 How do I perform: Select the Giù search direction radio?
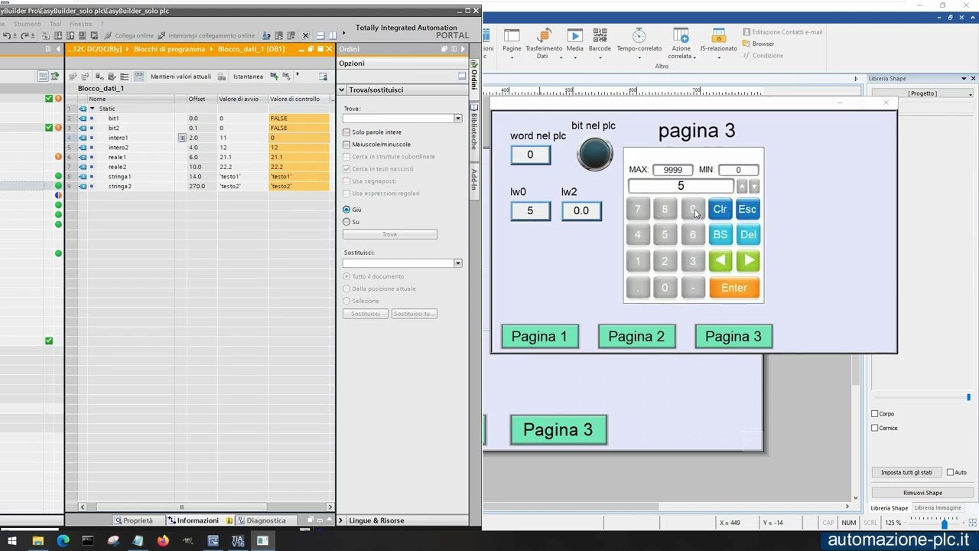[346, 210]
